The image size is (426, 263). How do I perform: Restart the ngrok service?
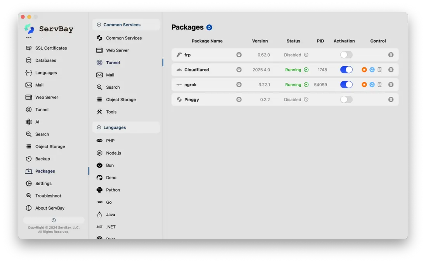(372, 84)
